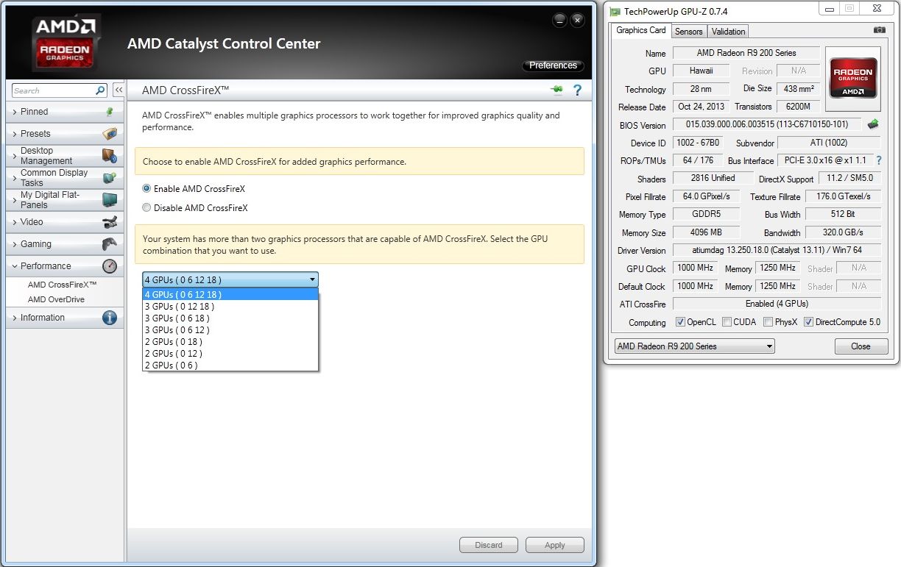This screenshot has height=567, width=901.
Task: Toggle the CUDA checkbox in GPU-Z
Action: pos(727,322)
